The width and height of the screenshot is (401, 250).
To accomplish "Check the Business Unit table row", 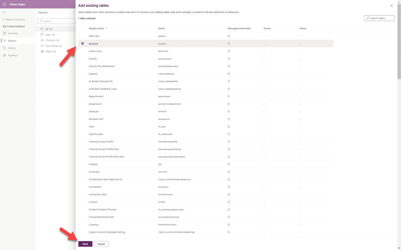I will (x=82, y=119).
